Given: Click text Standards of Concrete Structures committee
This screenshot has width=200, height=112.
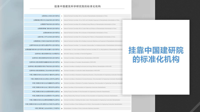Looking at the screenshot, I should pyautogui.click(x=93, y=79).
